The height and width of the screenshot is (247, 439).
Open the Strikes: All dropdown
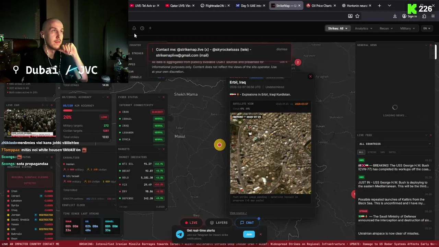click(x=337, y=28)
